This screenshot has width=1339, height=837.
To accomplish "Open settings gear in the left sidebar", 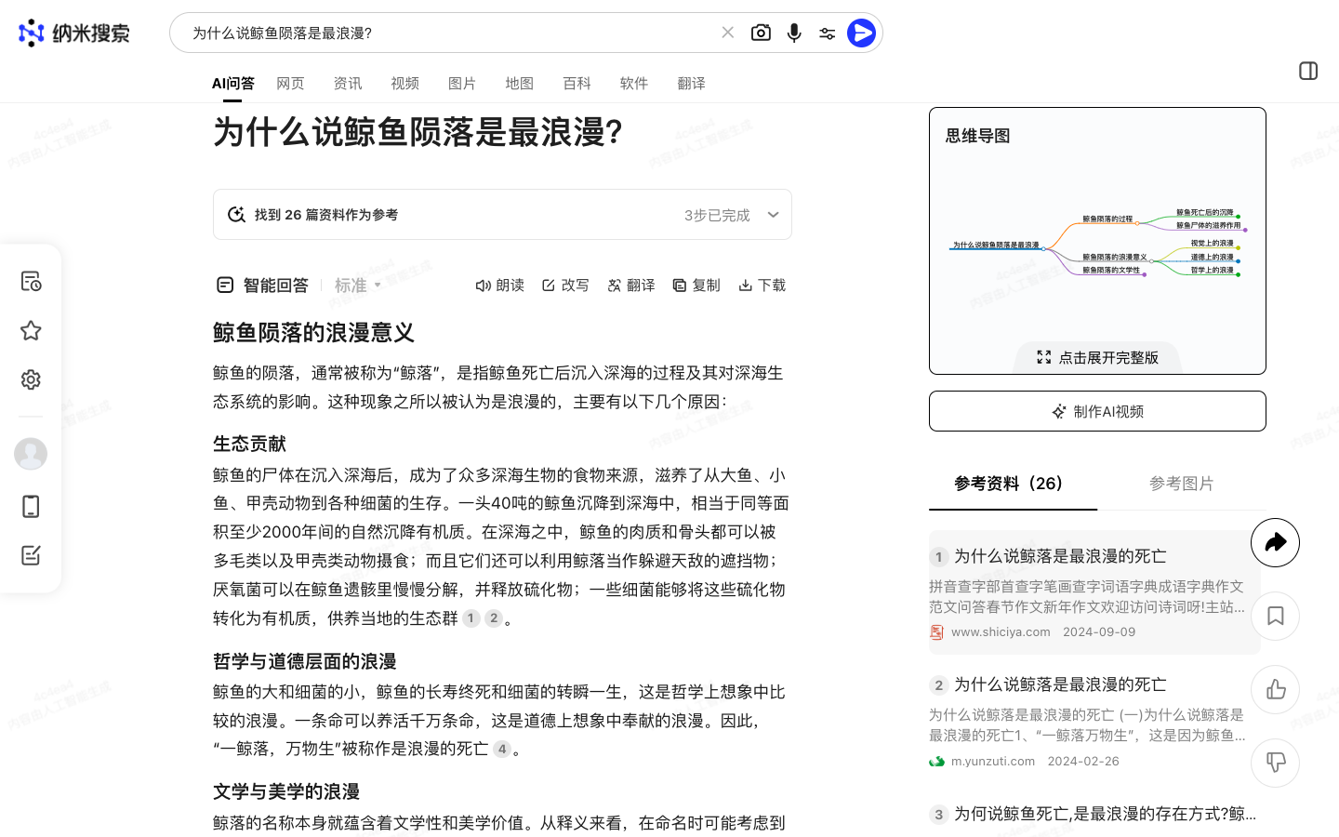I will tap(31, 379).
